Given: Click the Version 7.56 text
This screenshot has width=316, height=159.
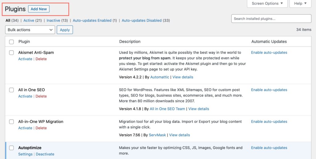Looking at the screenshot, I should pyautogui.click(x=130, y=135).
